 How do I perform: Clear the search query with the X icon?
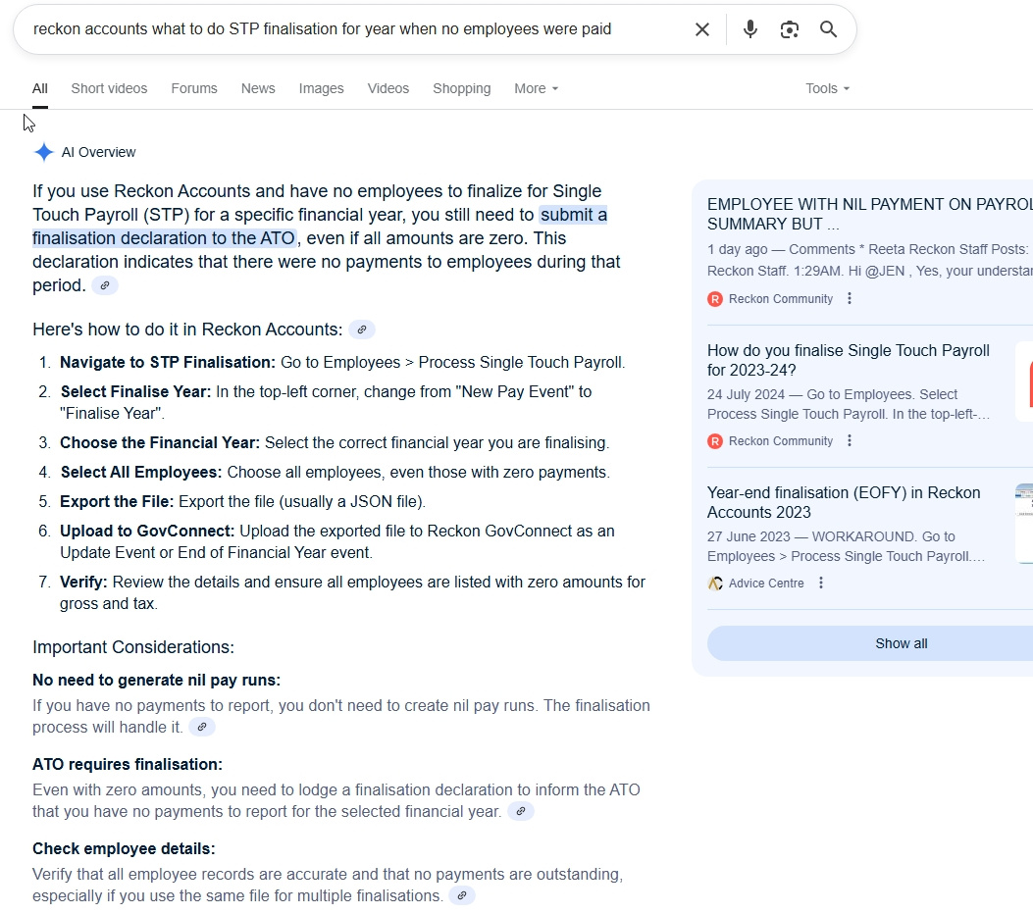tap(702, 29)
